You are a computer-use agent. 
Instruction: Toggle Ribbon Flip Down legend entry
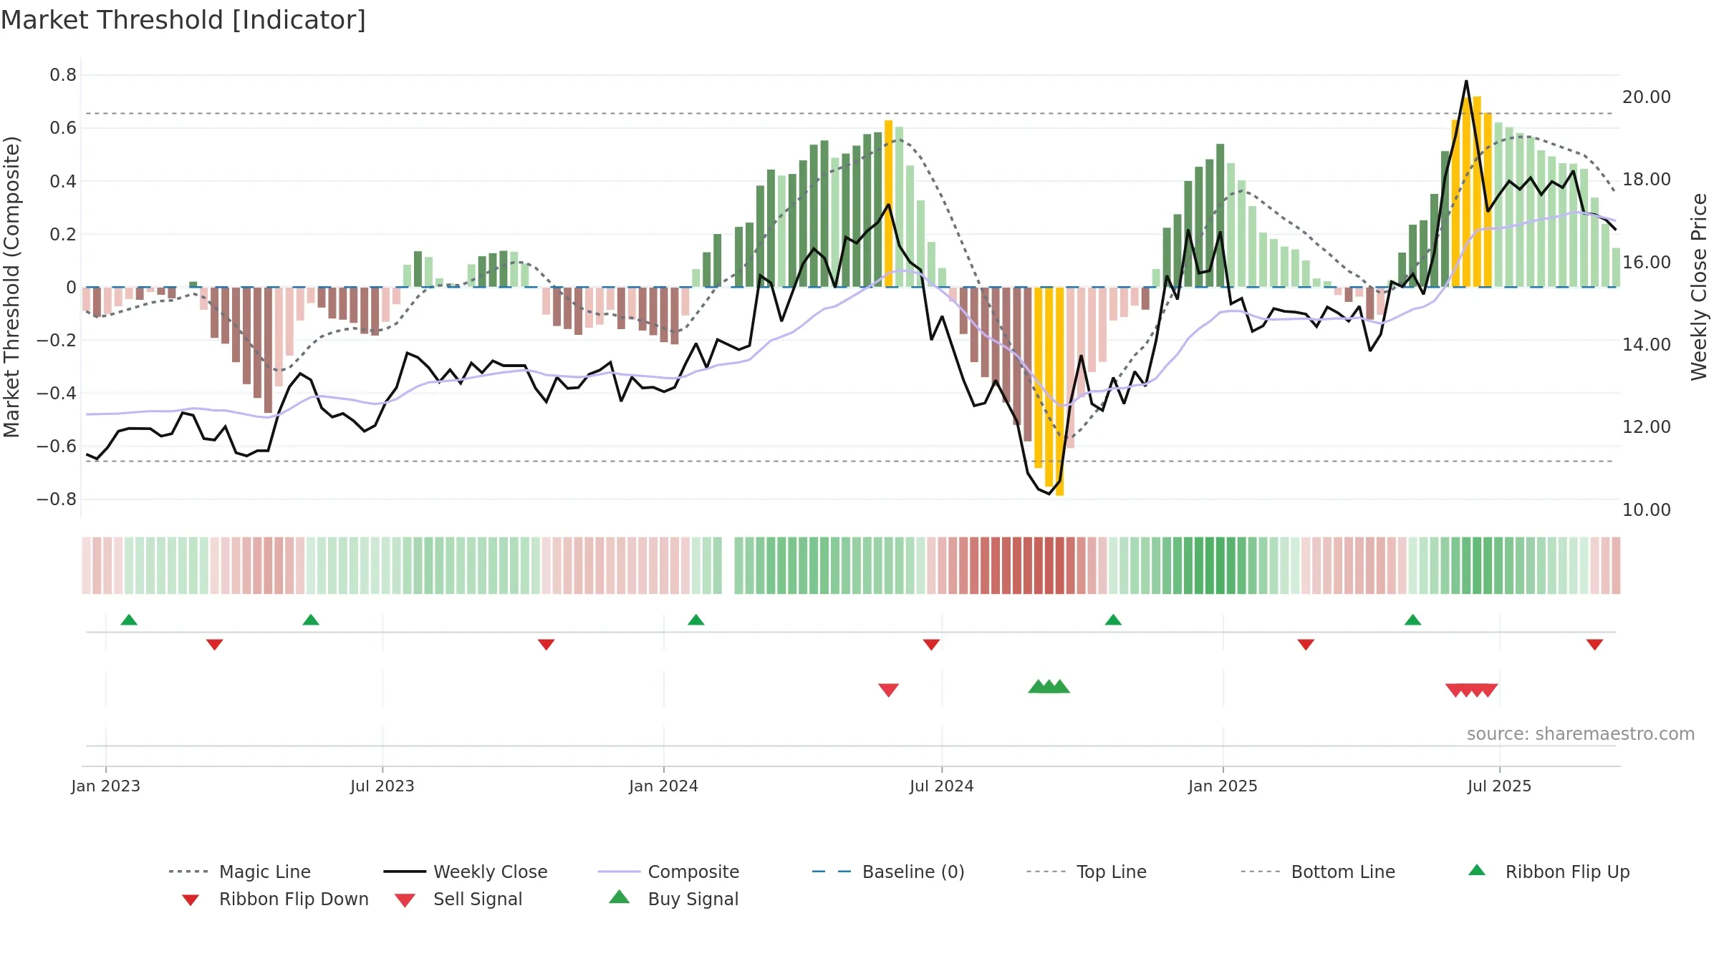pyautogui.click(x=275, y=899)
